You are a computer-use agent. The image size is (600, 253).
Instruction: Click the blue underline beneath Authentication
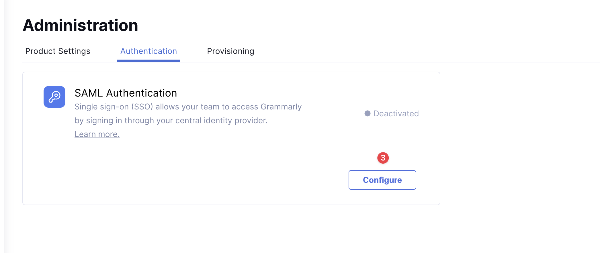coord(148,60)
